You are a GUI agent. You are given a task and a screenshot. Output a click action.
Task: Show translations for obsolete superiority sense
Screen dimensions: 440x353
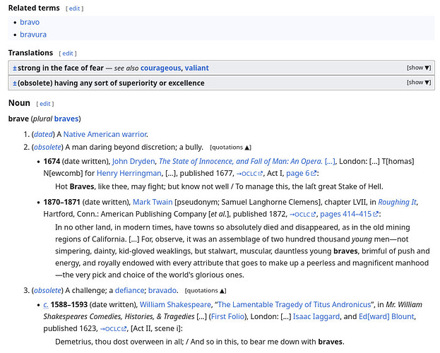tap(418, 83)
